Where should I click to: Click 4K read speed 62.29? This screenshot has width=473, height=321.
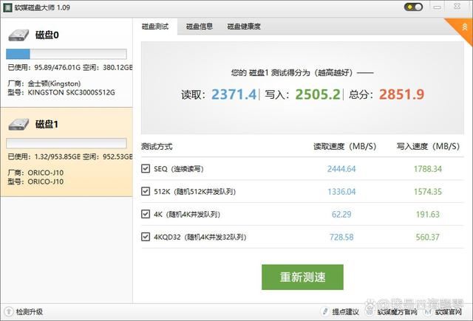pyautogui.click(x=341, y=215)
